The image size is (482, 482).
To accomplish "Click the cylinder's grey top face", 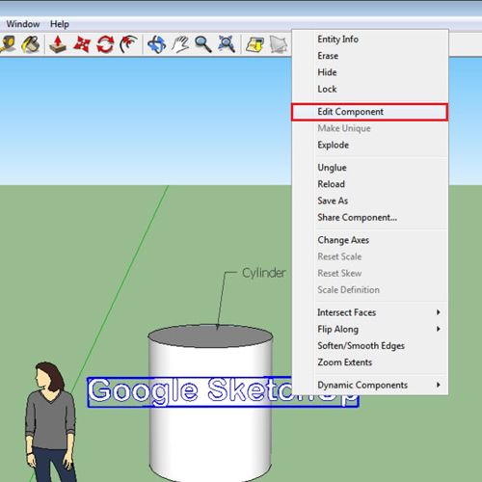I will click(210, 336).
